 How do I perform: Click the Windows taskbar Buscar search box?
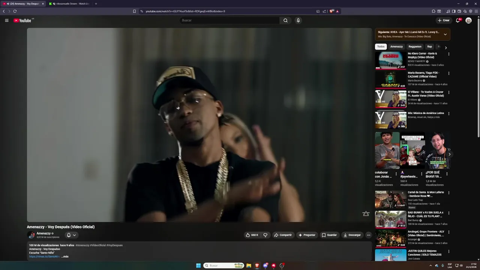pyautogui.click(x=224, y=265)
